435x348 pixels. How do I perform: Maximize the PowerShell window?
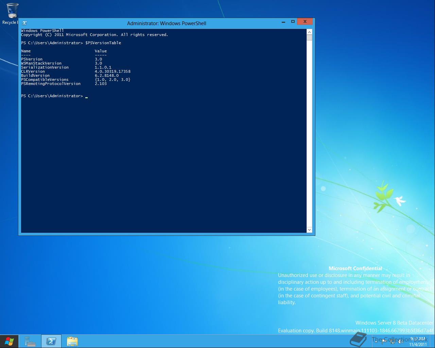pos(293,22)
